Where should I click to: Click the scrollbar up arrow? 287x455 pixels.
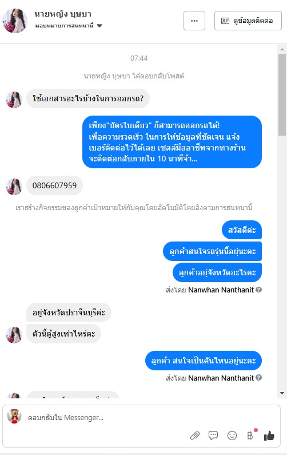282,49
